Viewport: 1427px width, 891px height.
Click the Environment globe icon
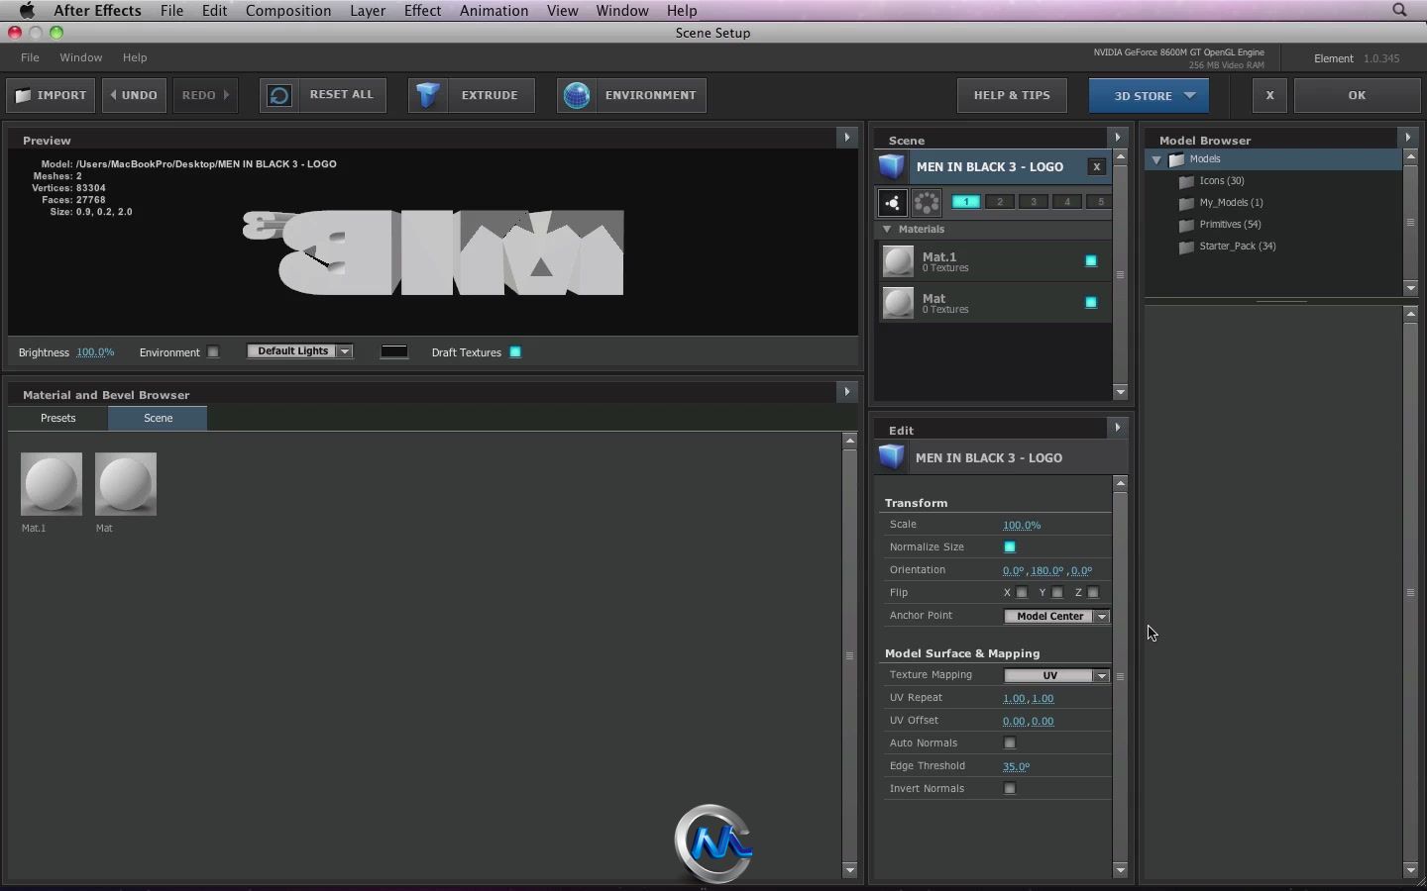577,95
